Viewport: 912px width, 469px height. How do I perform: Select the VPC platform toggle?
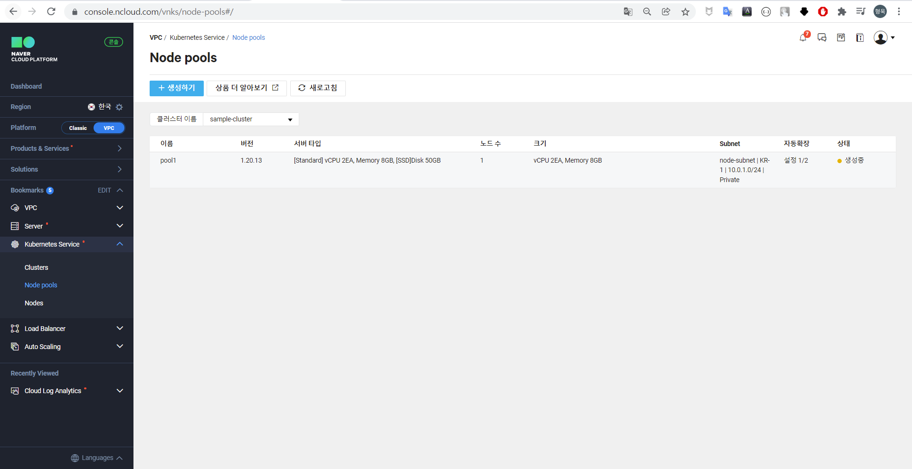(109, 128)
